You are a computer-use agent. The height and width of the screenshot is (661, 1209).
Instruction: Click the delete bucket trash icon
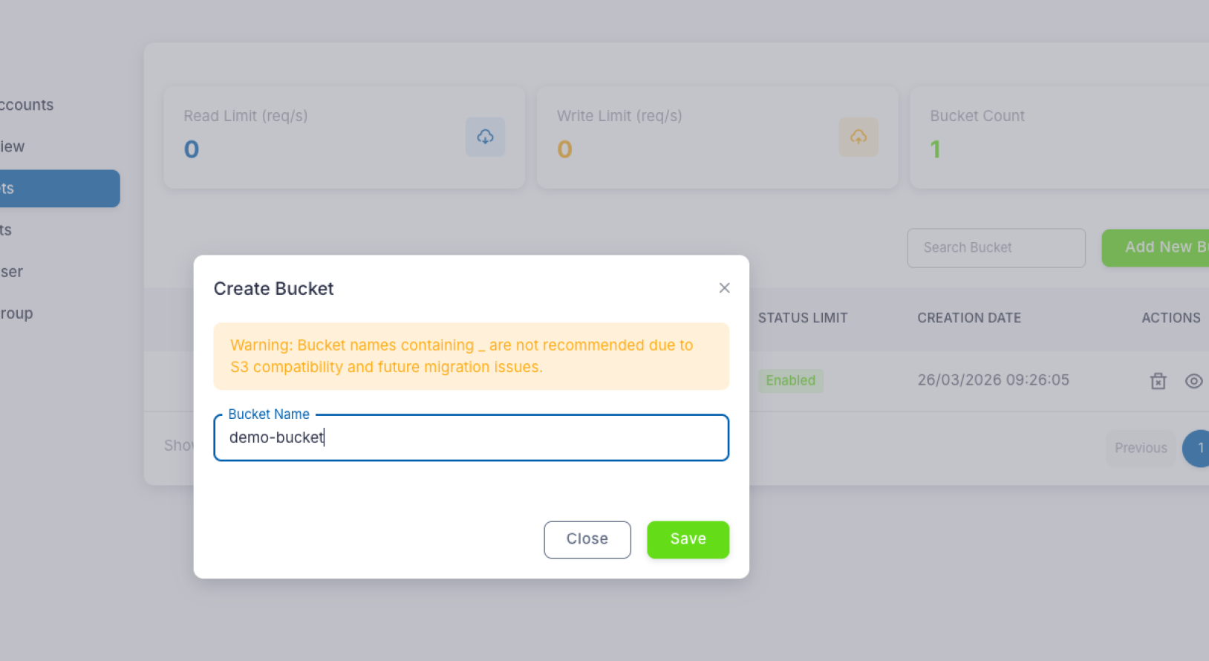[1158, 381]
